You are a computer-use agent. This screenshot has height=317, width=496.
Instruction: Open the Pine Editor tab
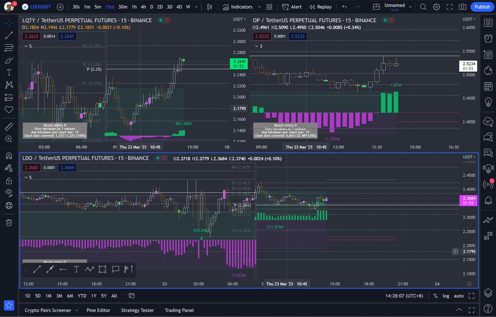pos(98,310)
